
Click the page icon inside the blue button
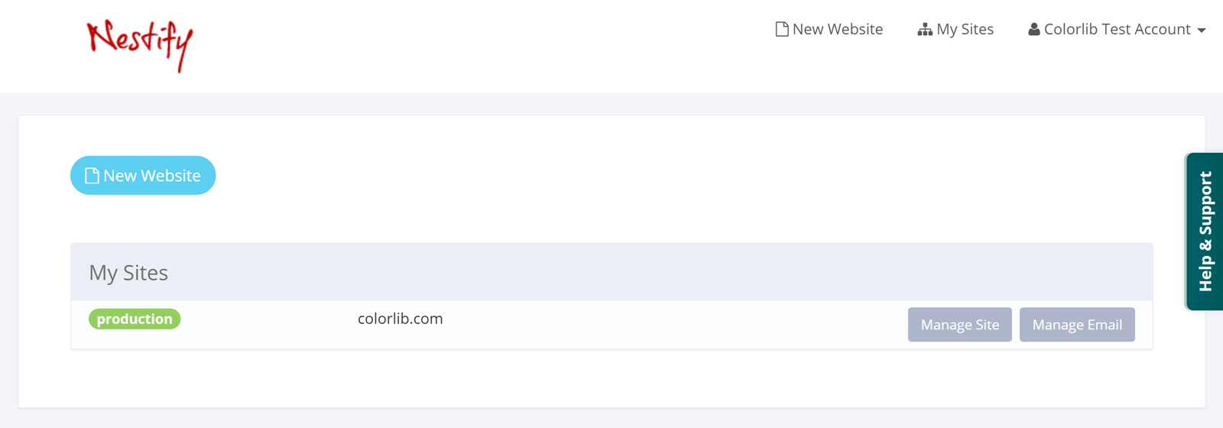92,176
